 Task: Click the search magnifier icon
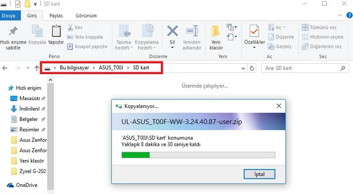pos(343,68)
